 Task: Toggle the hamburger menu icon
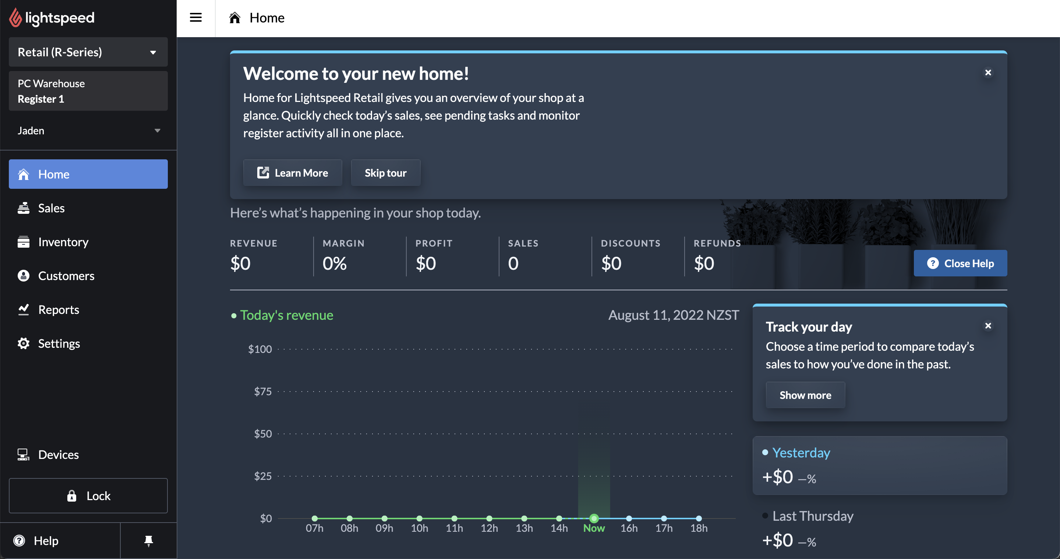pos(195,18)
